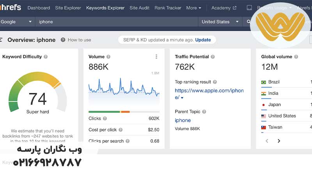The height and width of the screenshot is (175, 312).
Task: Open the Ahrefs logo home link
Action: coord(11,7)
